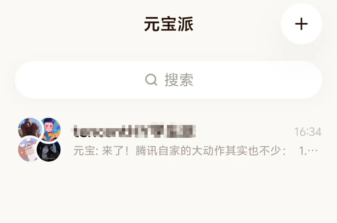Viewport: 337px width, 223px height.
Task: Open the message preview starting 元宝: 来了
Action: coord(196,151)
